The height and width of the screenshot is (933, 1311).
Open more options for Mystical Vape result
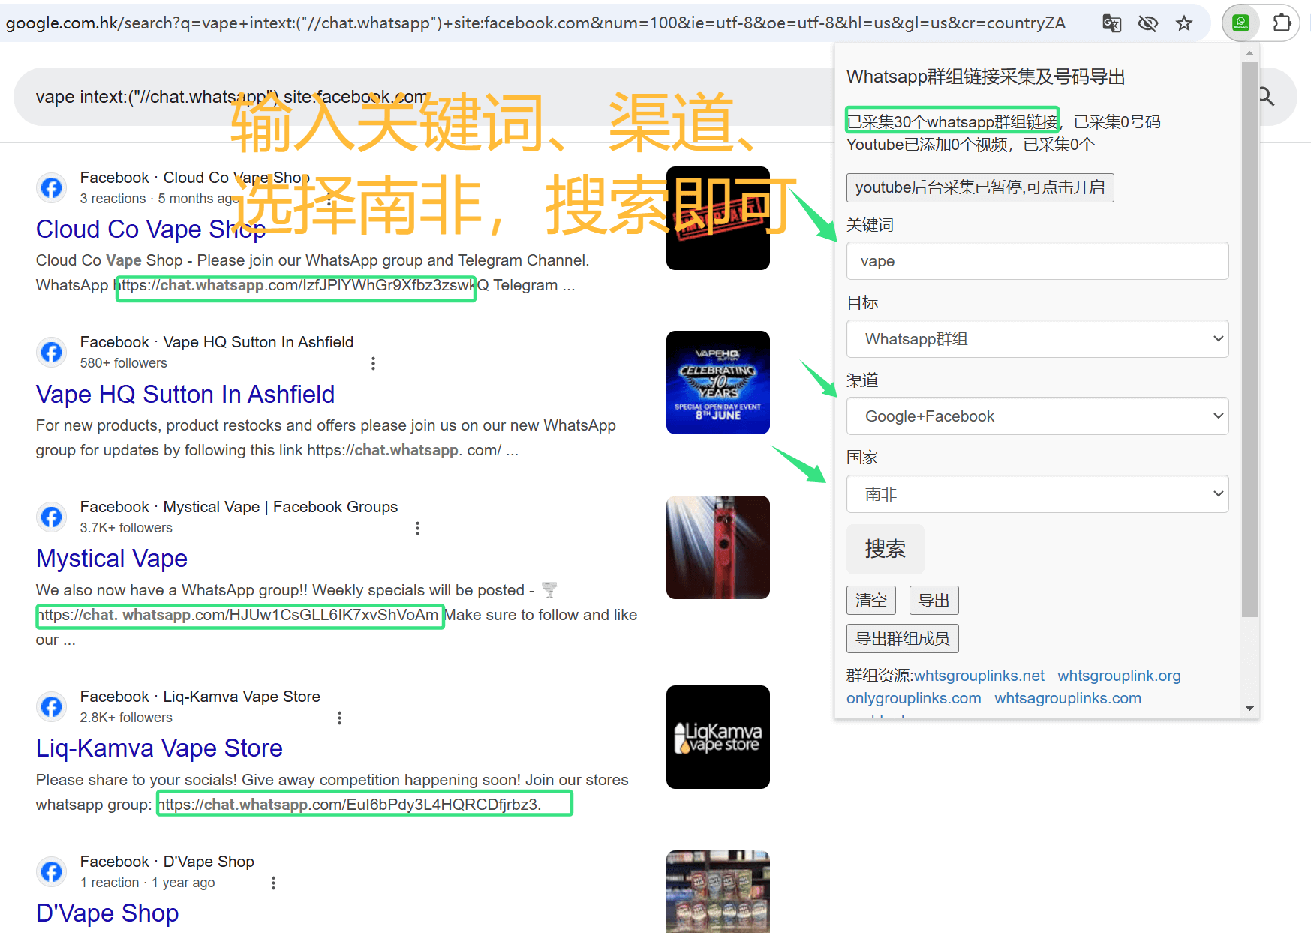417,528
